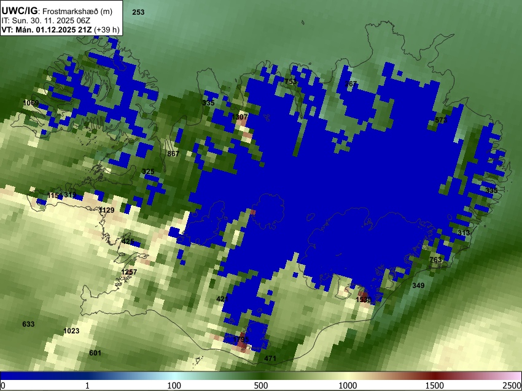The height and width of the screenshot is (391, 522).
Task: Click the map value 349
Action: (418, 286)
